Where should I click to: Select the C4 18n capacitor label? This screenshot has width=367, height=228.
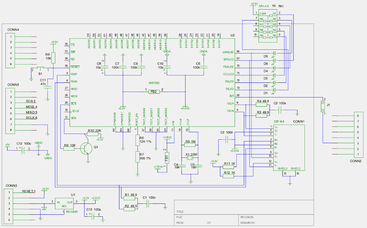[x=177, y=166]
